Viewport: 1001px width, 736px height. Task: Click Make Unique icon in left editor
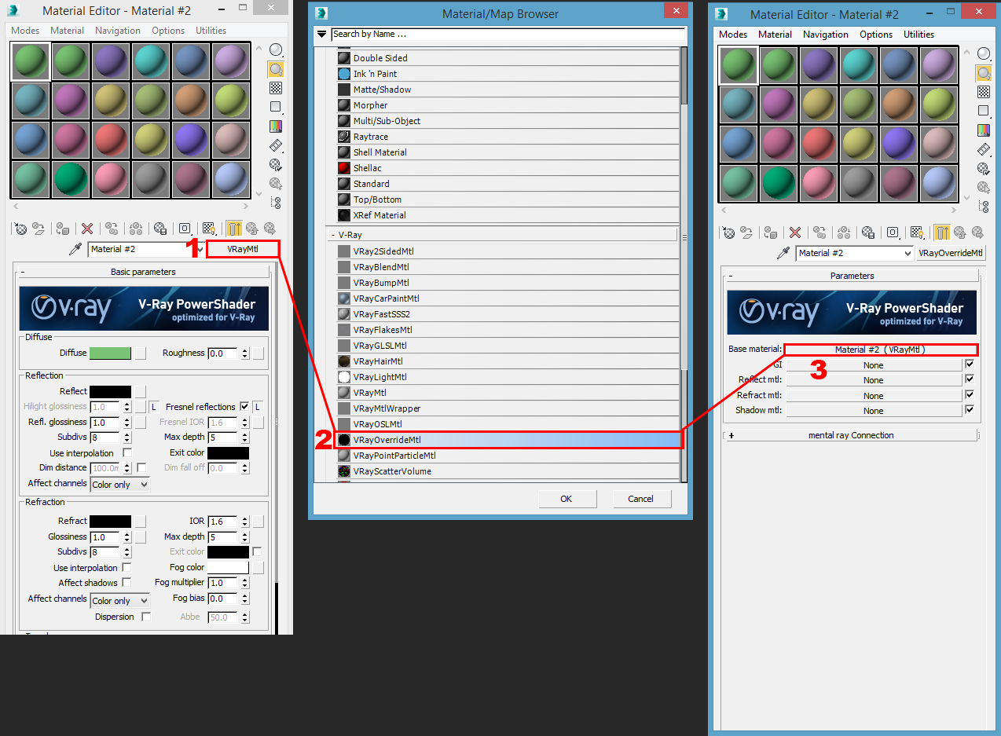[x=136, y=229]
